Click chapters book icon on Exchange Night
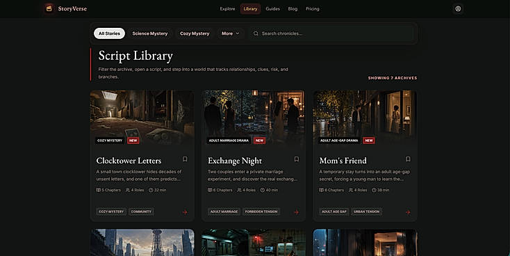Image resolution: width=510 pixels, height=256 pixels. (x=210, y=190)
